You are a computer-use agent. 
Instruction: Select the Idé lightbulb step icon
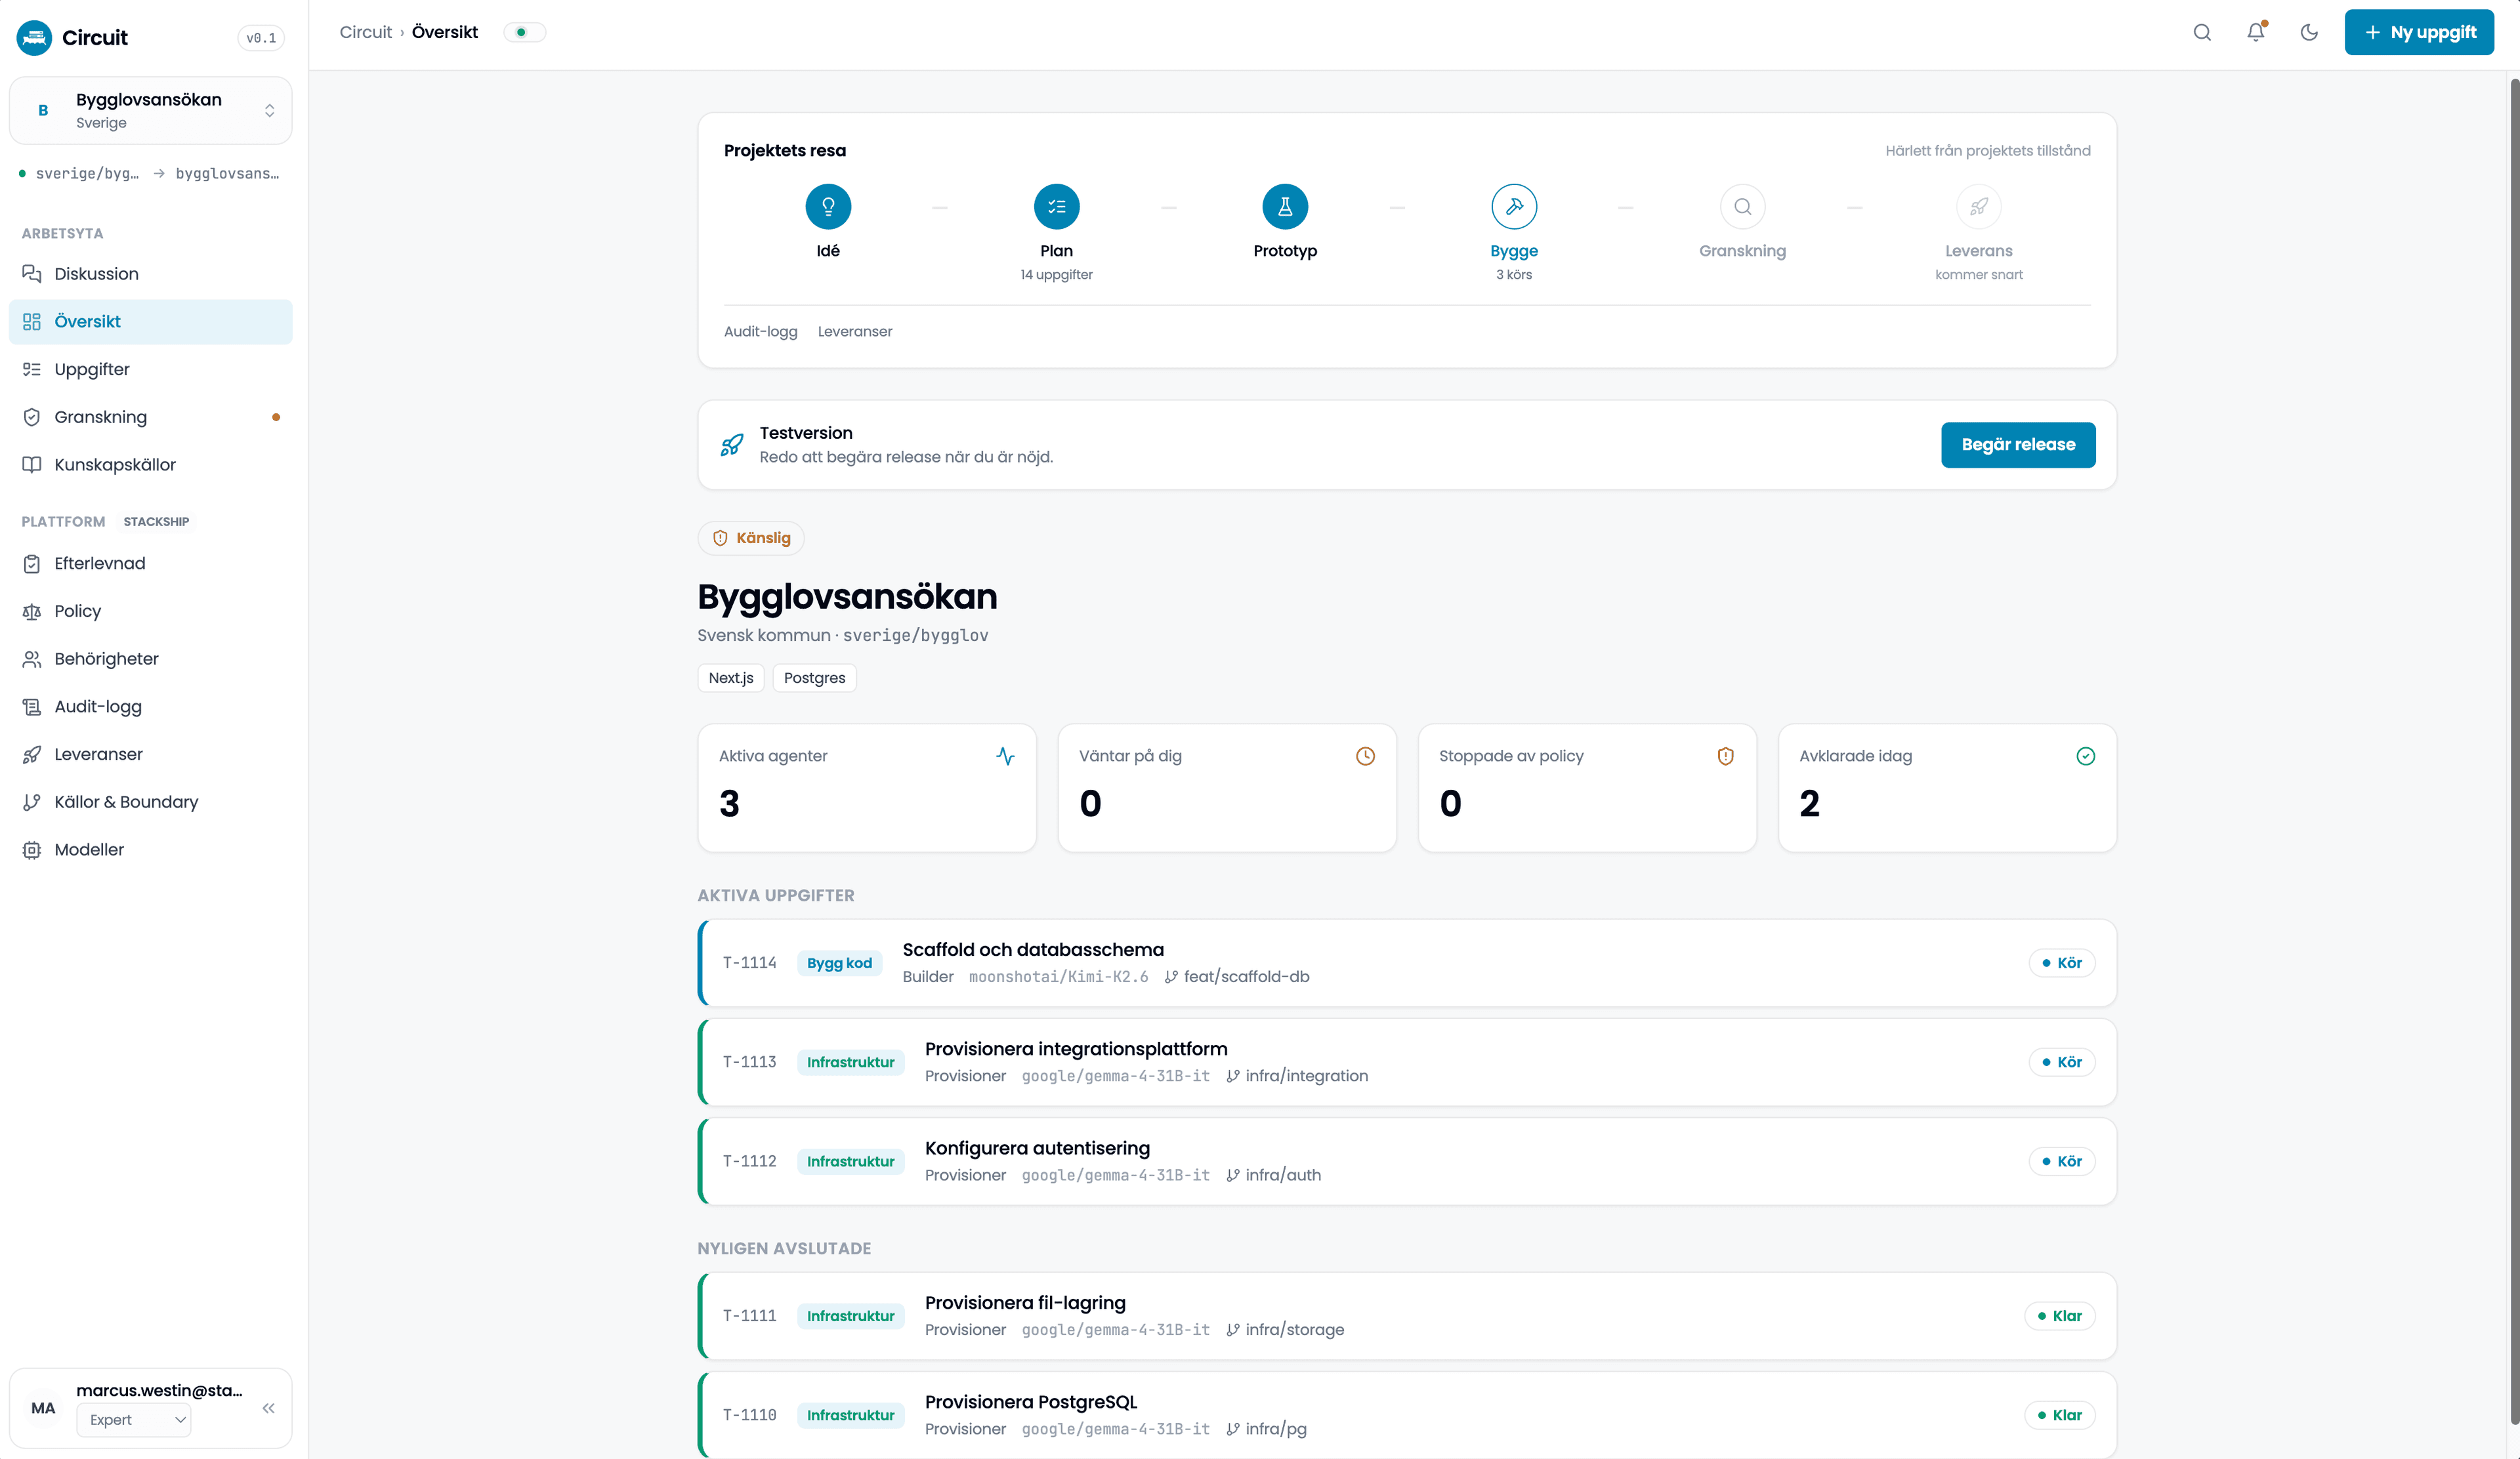[x=828, y=207]
